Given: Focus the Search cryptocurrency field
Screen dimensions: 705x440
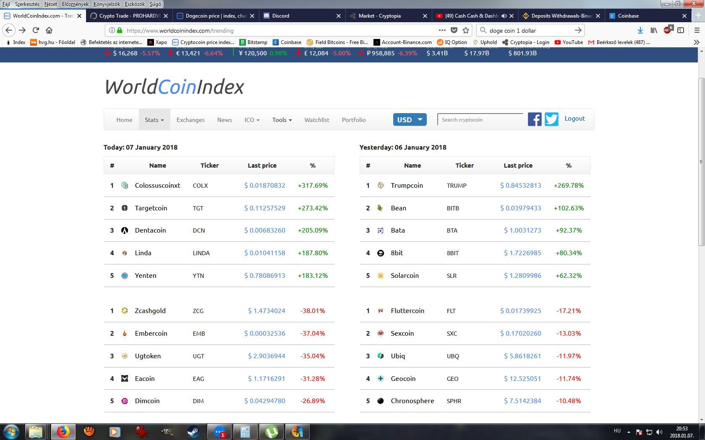Looking at the screenshot, I should [480, 119].
